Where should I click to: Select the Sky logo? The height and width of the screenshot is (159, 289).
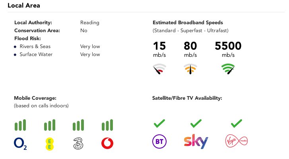tap(196, 142)
